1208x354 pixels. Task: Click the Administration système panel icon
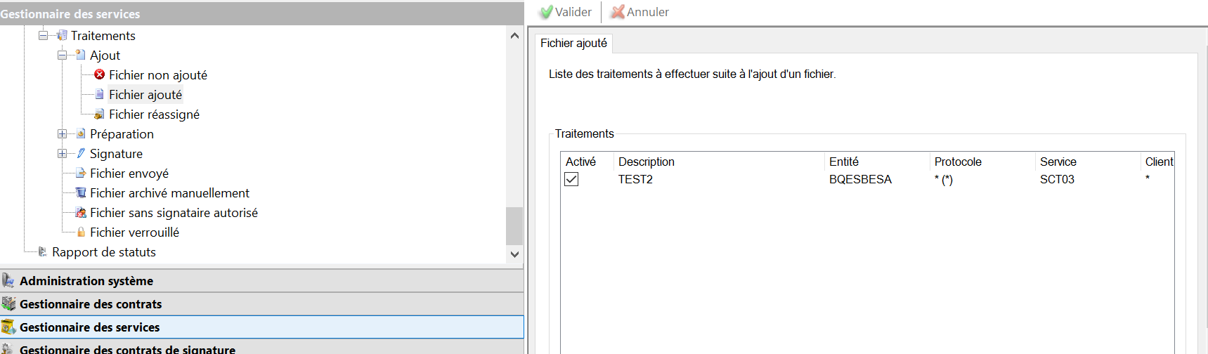point(8,281)
